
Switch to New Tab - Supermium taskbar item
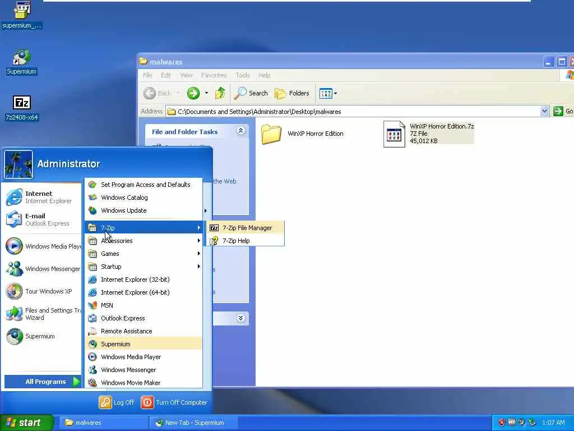[x=193, y=423]
